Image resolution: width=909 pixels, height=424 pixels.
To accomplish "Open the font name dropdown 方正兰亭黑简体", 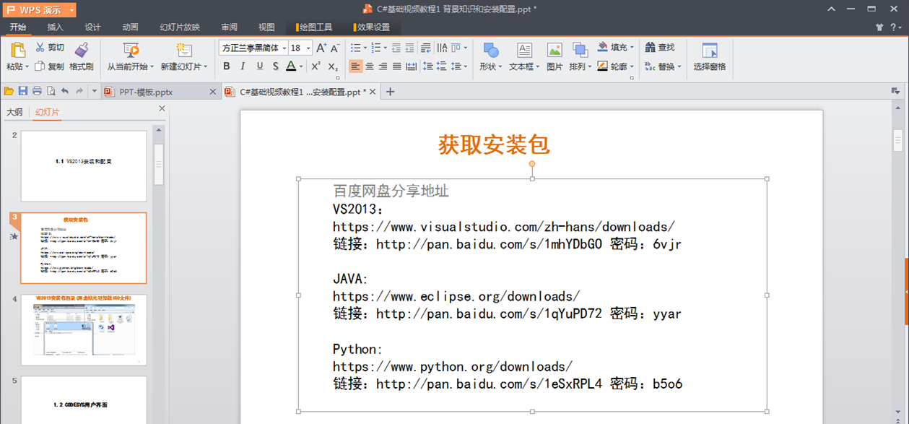I will click(284, 48).
